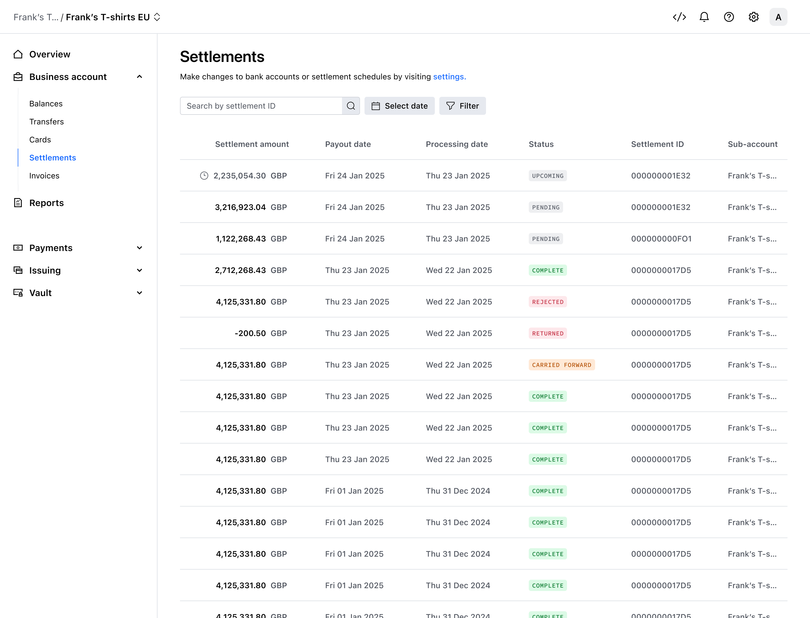
Task: Open the -200.50 GBP settlement row
Action: tap(483, 333)
